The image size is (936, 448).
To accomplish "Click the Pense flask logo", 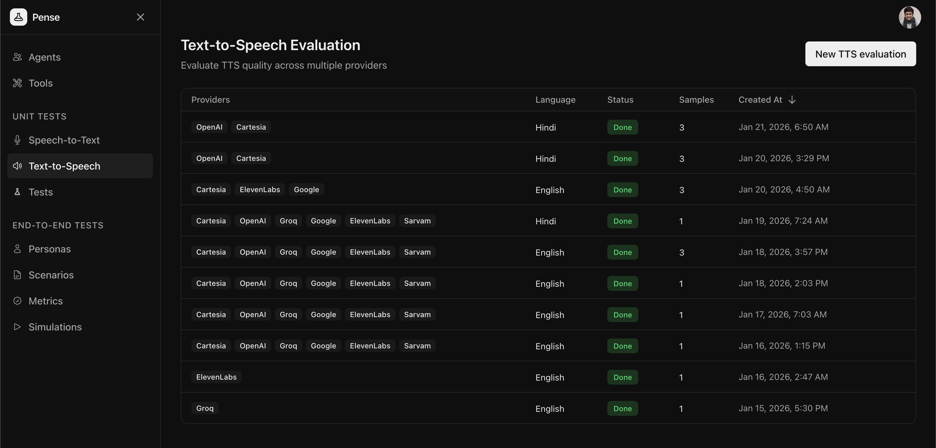I will [x=19, y=17].
